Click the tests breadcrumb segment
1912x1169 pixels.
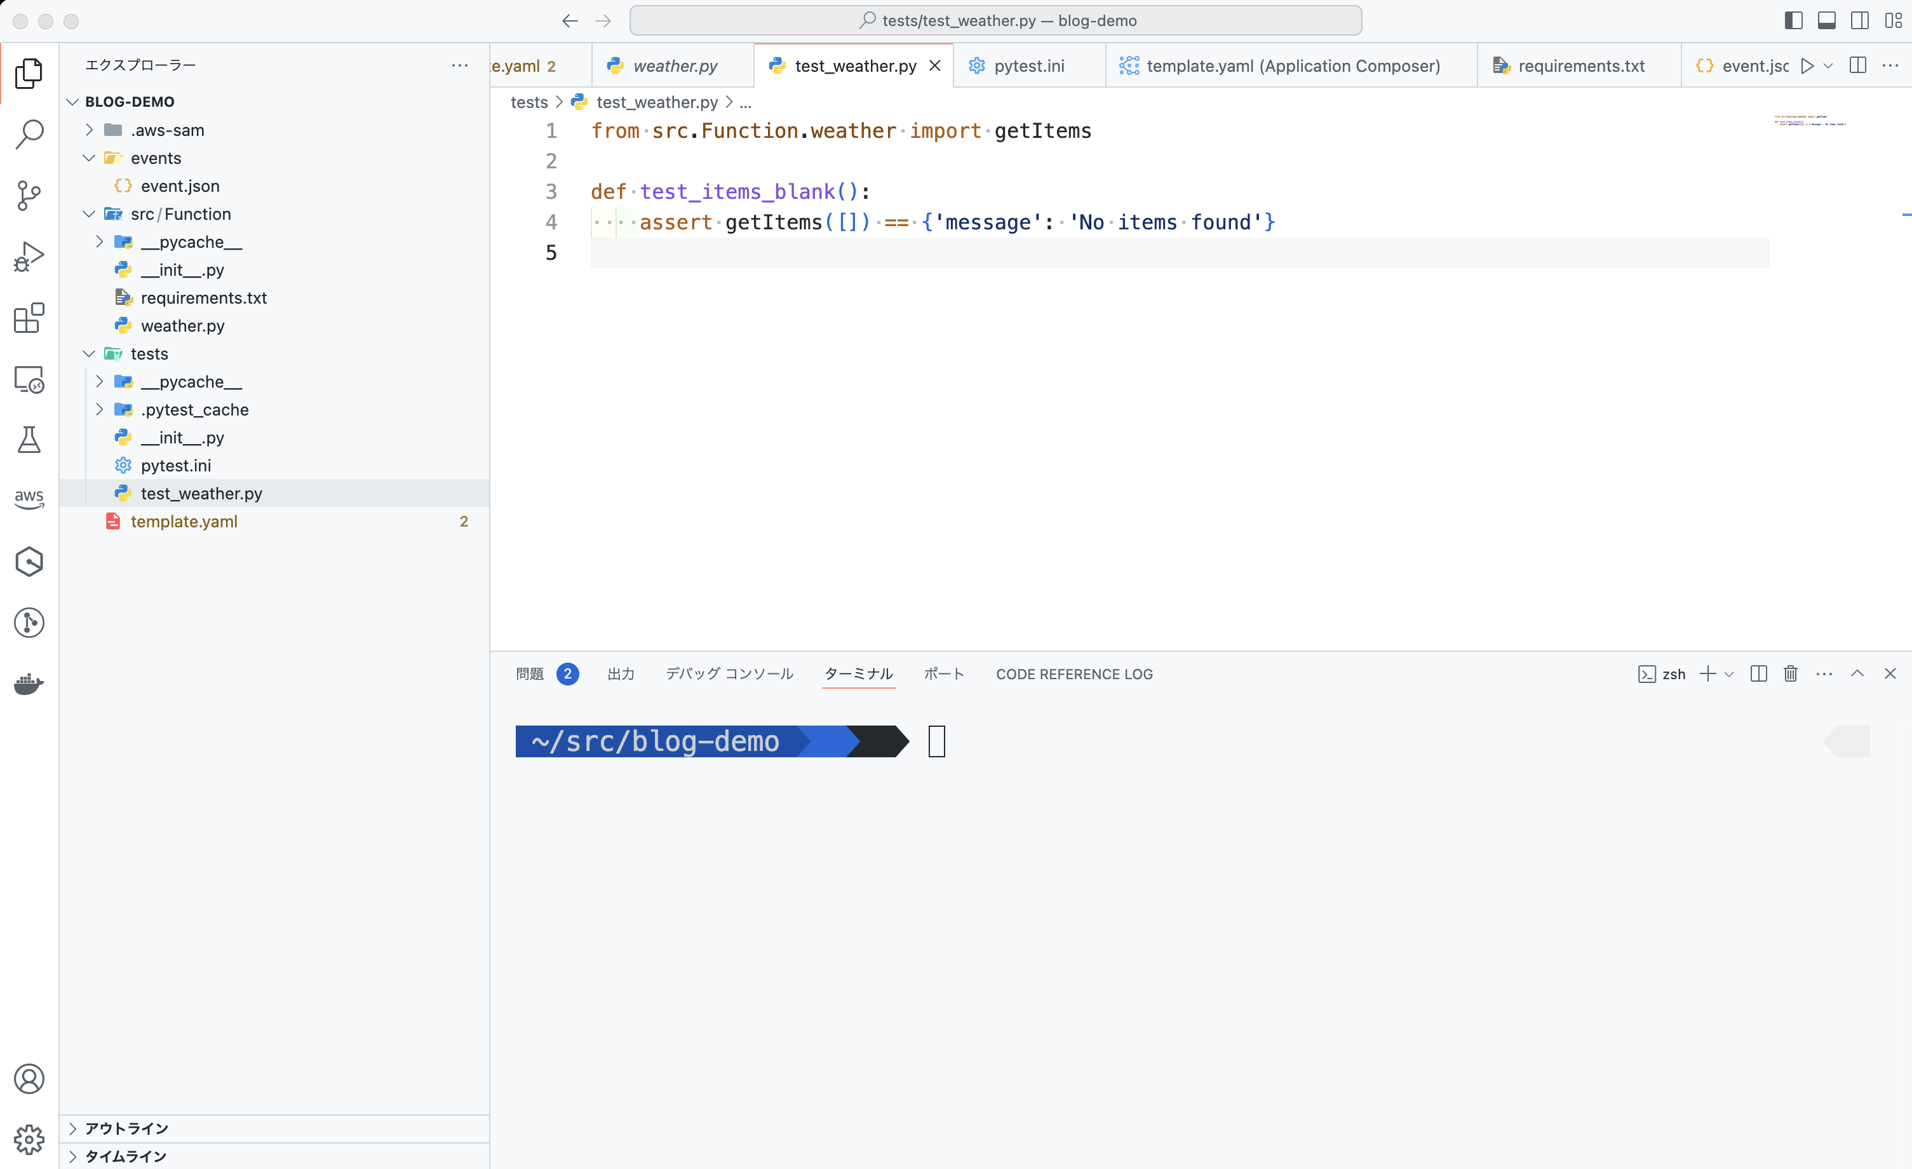(x=529, y=102)
